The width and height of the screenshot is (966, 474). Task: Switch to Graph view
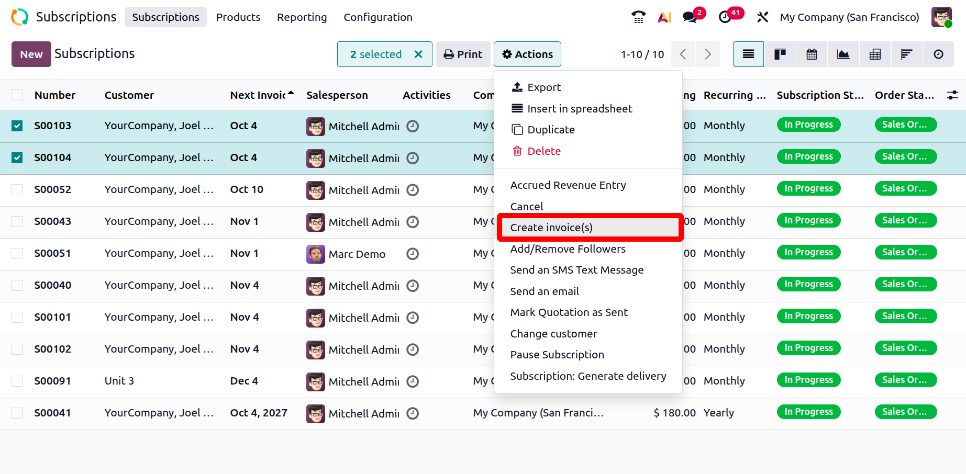843,54
